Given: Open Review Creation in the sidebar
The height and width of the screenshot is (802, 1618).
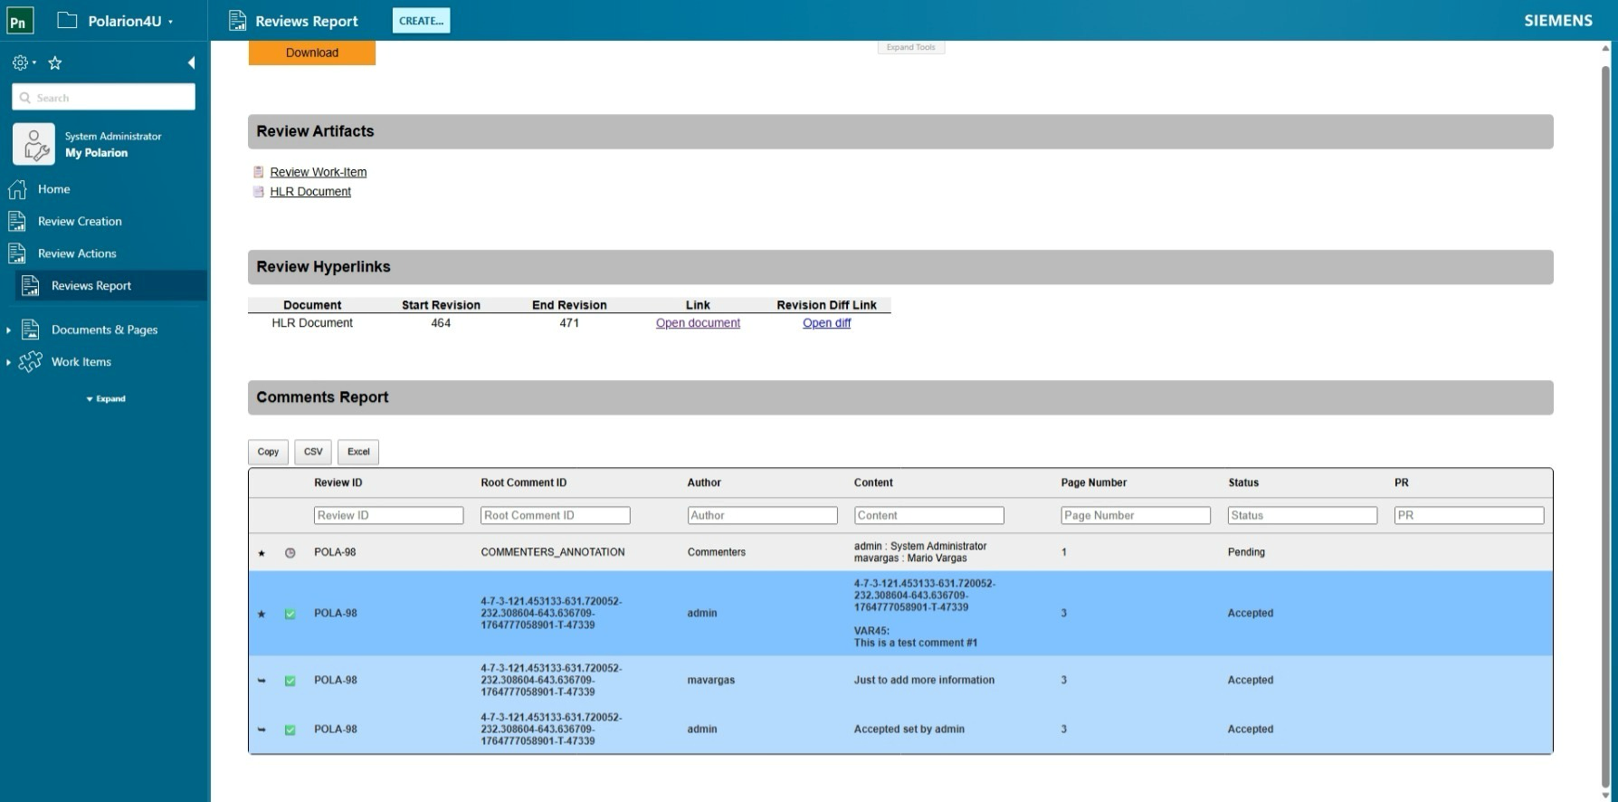Looking at the screenshot, I should click(80, 221).
